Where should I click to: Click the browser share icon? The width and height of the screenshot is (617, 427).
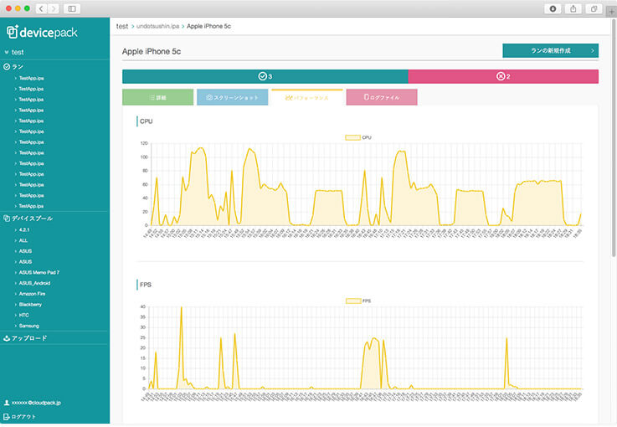[x=573, y=8]
